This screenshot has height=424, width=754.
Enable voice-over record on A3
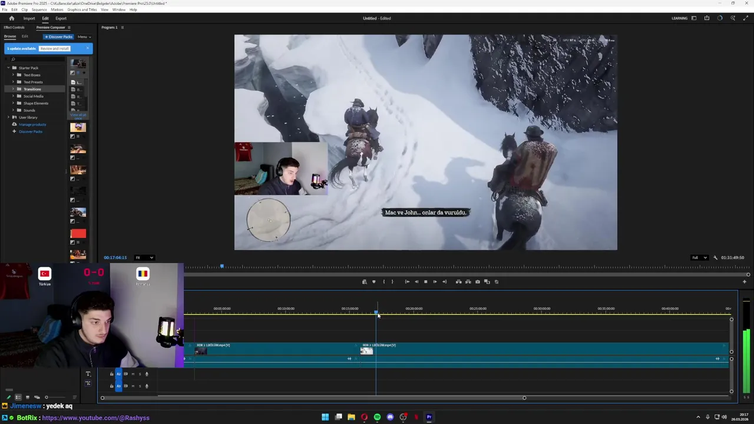(x=147, y=386)
